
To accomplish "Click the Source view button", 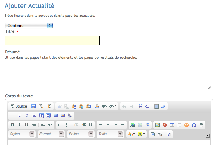I will [18, 106].
